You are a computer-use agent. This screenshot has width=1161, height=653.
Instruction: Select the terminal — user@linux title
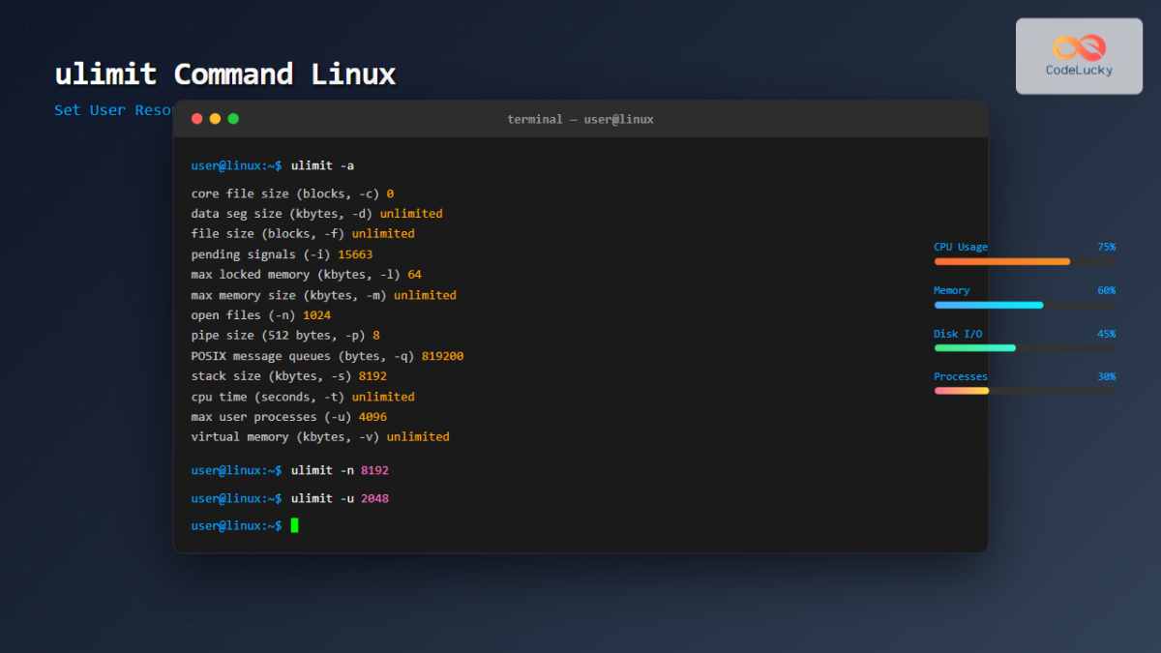point(580,119)
